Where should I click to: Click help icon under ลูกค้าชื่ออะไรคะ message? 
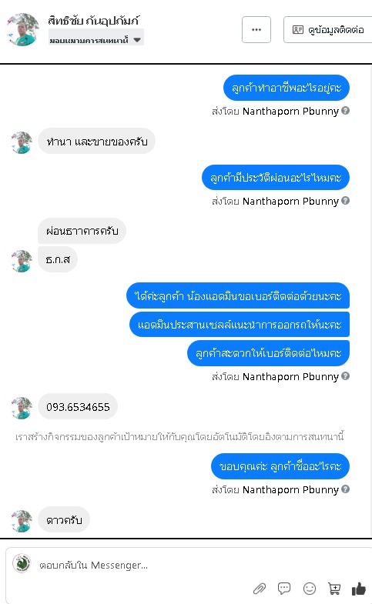coord(345,489)
